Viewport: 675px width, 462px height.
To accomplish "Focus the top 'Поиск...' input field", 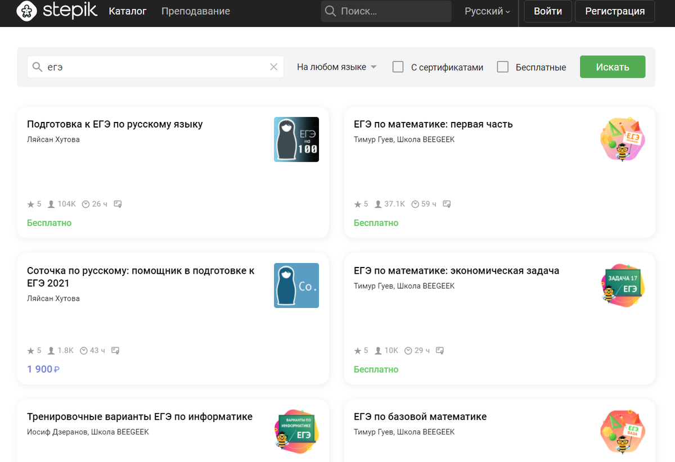I will pyautogui.click(x=386, y=11).
